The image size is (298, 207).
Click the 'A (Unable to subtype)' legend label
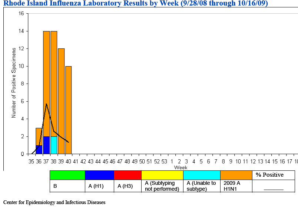click(x=201, y=186)
